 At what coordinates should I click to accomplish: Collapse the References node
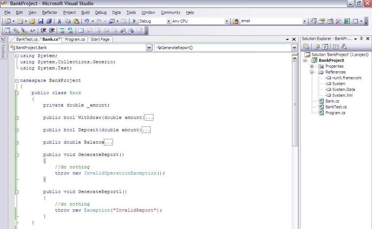click(312, 72)
